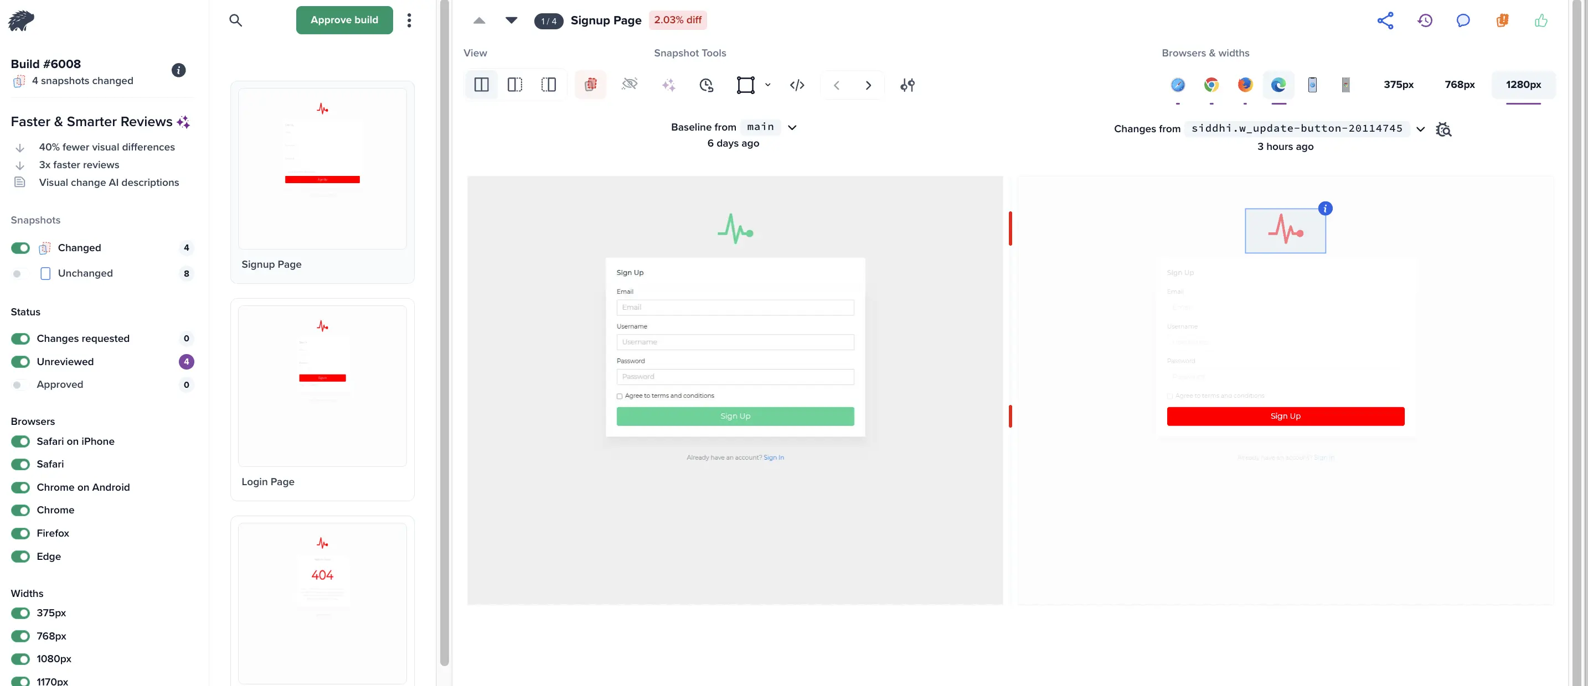Open the three-dot overflow menu
The height and width of the screenshot is (686, 1588).
(x=409, y=20)
